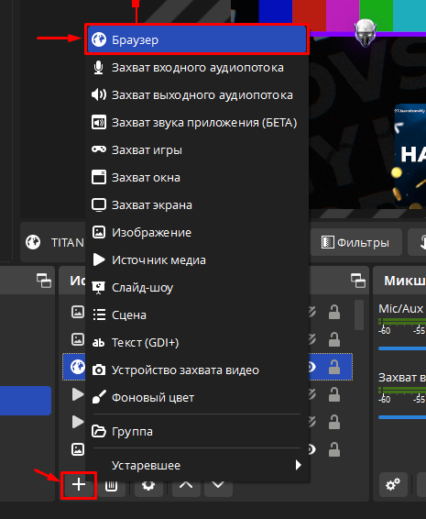426x519 pixels.
Task: Undock the Scenes panel via float icon
Action: pyautogui.click(x=44, y=281)
